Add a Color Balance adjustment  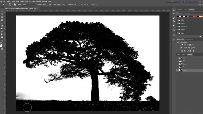[184, 48]
